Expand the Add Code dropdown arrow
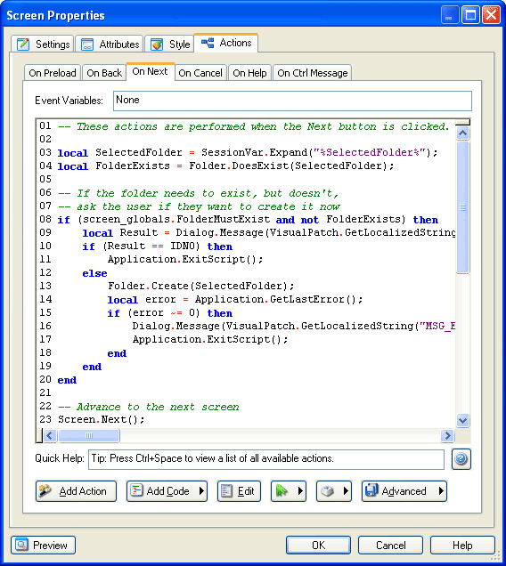This screenshot has height=566, width=506. pos(201,491)
